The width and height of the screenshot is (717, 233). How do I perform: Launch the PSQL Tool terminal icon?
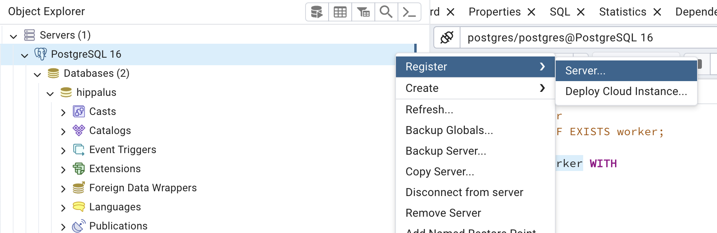tap(409, 12)
